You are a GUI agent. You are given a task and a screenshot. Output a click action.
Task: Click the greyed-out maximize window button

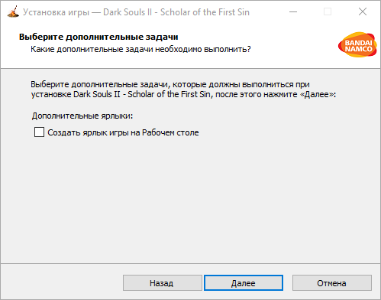[328, 11]
